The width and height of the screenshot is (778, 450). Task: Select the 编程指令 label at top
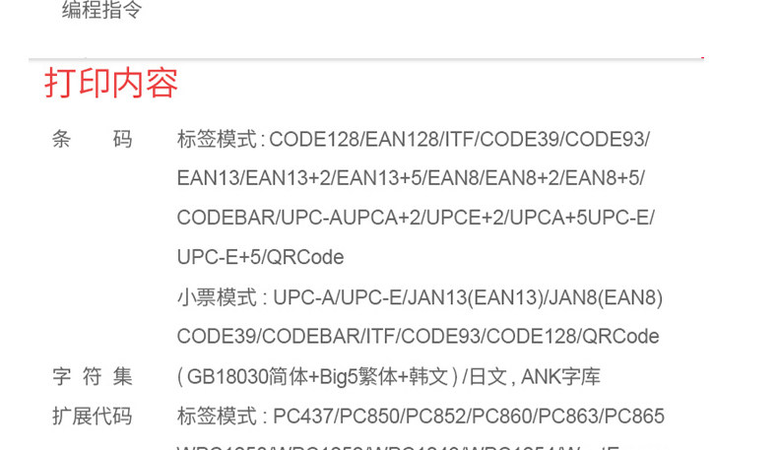101,10
